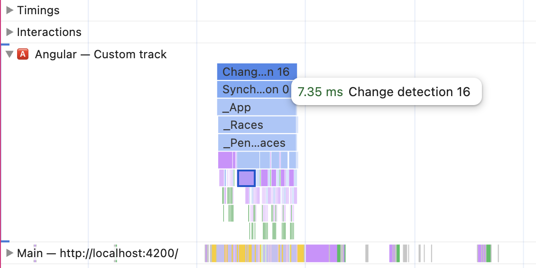Select the 'Synch...on 0' flame entry
Viewport: 536px width, 268px height.
(x=255, y=89)
